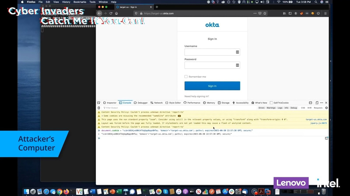Click the element picker icon in DevTools

pyautogui.click(x=99, y=103)
